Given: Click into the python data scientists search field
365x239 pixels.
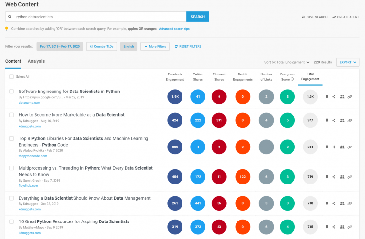Looking at the screenshot, I should pyautogui.click(x=96, y=17).
